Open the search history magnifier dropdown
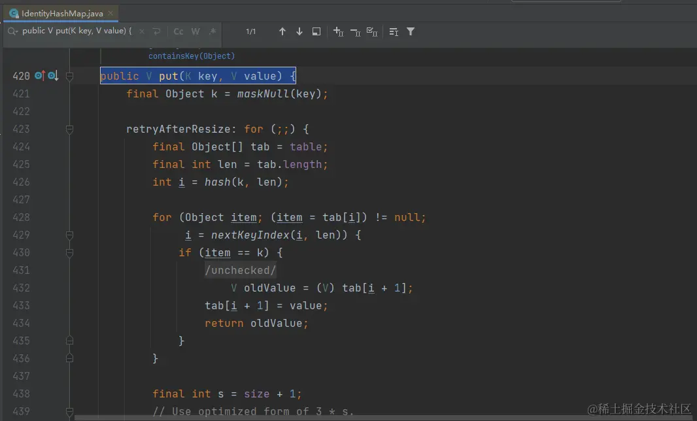 click(12, 31)
